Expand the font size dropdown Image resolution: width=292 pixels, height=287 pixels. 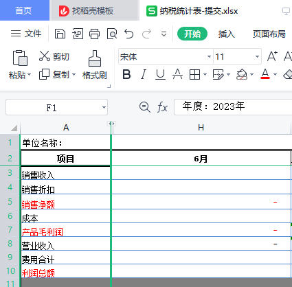click(x=257, y=56)
